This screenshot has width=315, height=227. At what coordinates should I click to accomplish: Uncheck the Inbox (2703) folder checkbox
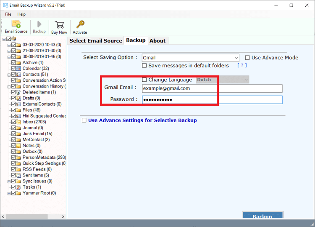[x=14, y=122]
